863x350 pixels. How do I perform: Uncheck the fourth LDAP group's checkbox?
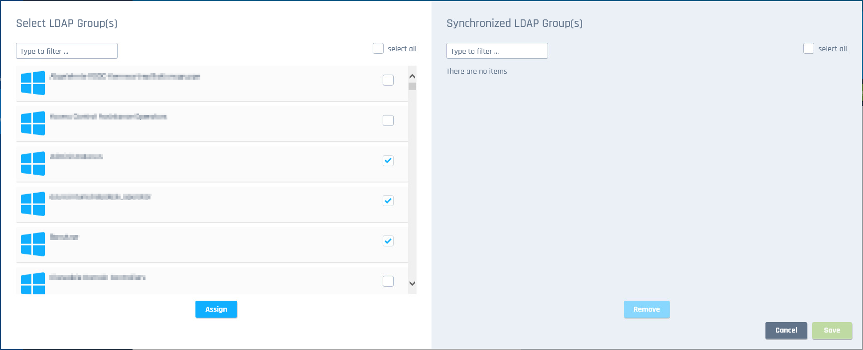point(388,201)
